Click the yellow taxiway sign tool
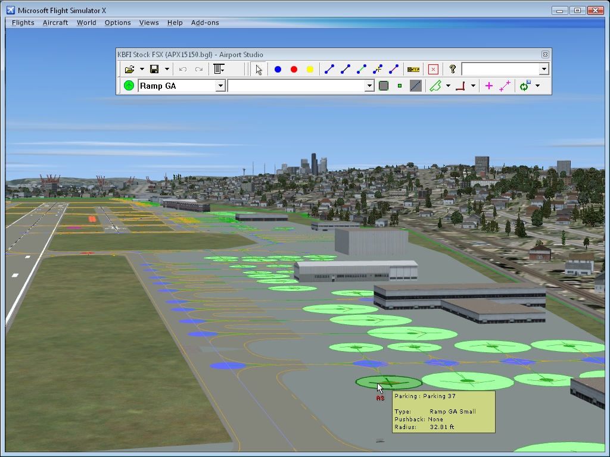The width and height of the screenshot is (610, 457). coord(413,70)
